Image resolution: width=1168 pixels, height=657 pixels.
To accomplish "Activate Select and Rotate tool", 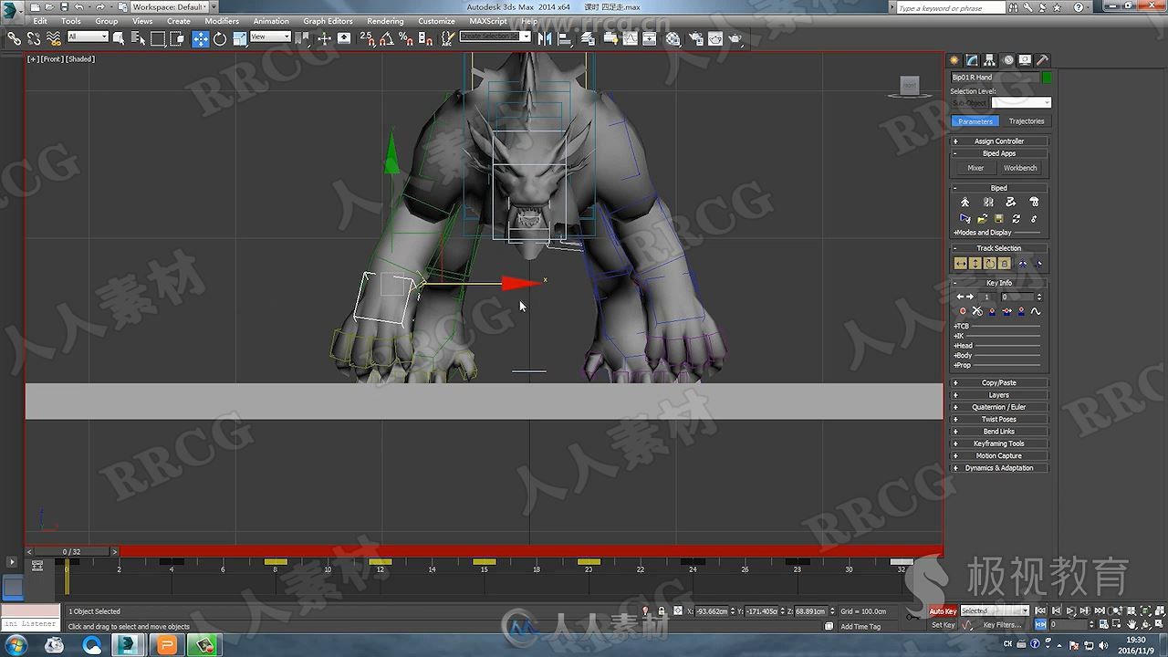I will click(x=220, y=38).
